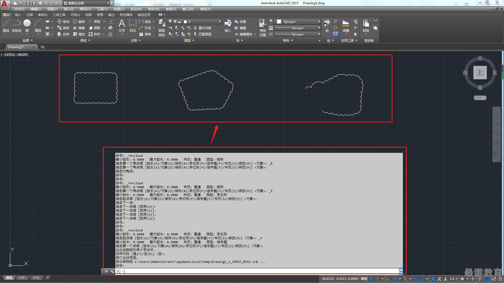Image resolution: width=504 pixels, height=283 pixels.
Task: Click Edit Attributes (编辑属性) button
Action: 243,34
